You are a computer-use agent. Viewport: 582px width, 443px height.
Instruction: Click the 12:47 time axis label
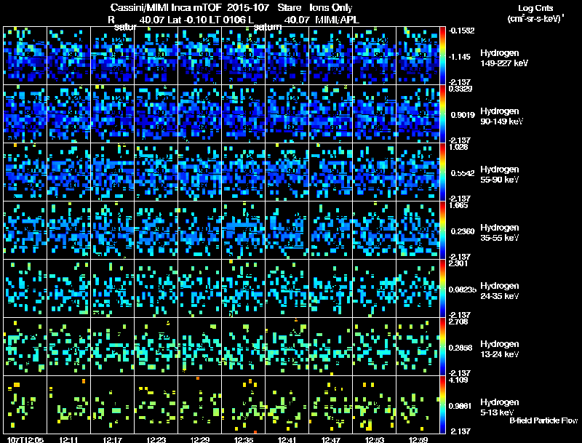tap(331, 439)
